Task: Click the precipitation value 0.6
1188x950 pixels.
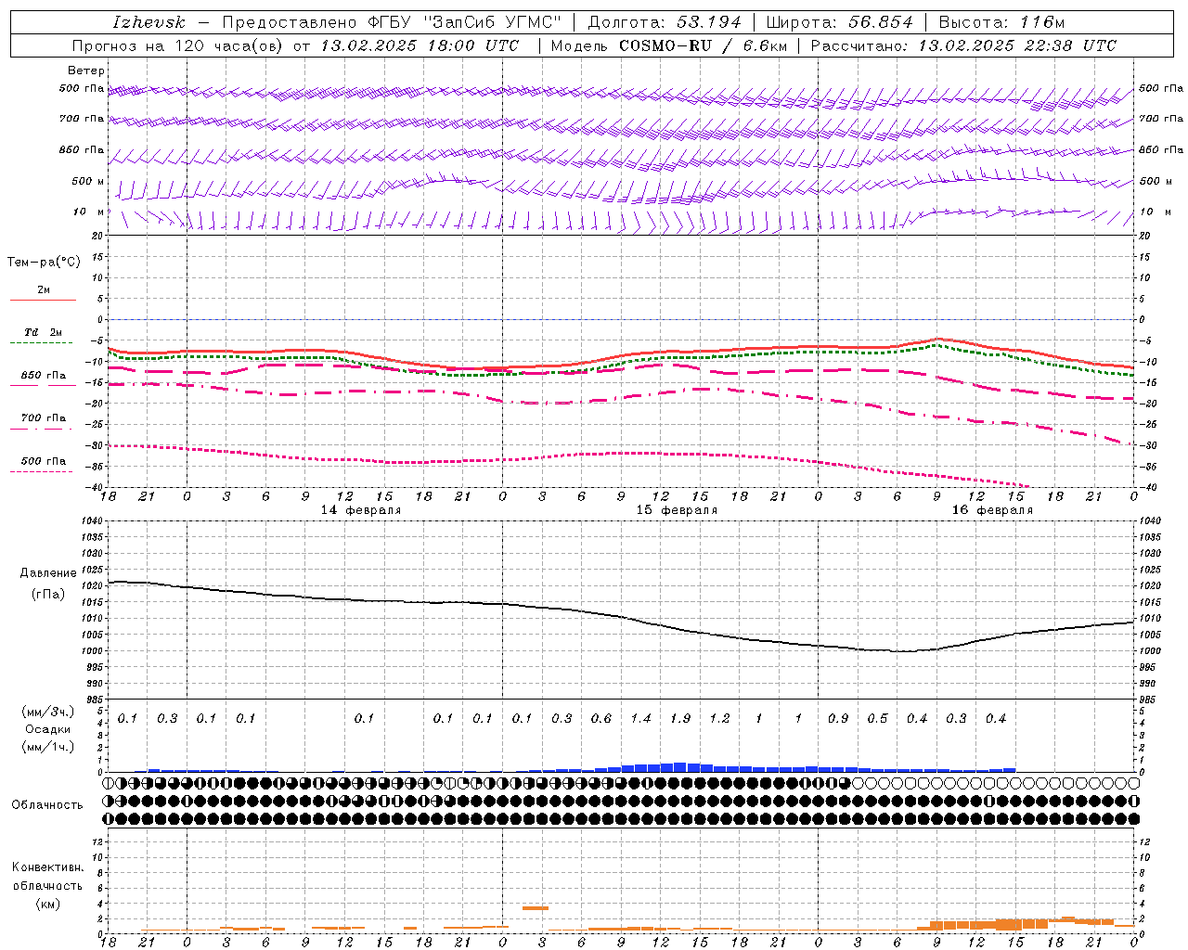Action: coord(601,719)
